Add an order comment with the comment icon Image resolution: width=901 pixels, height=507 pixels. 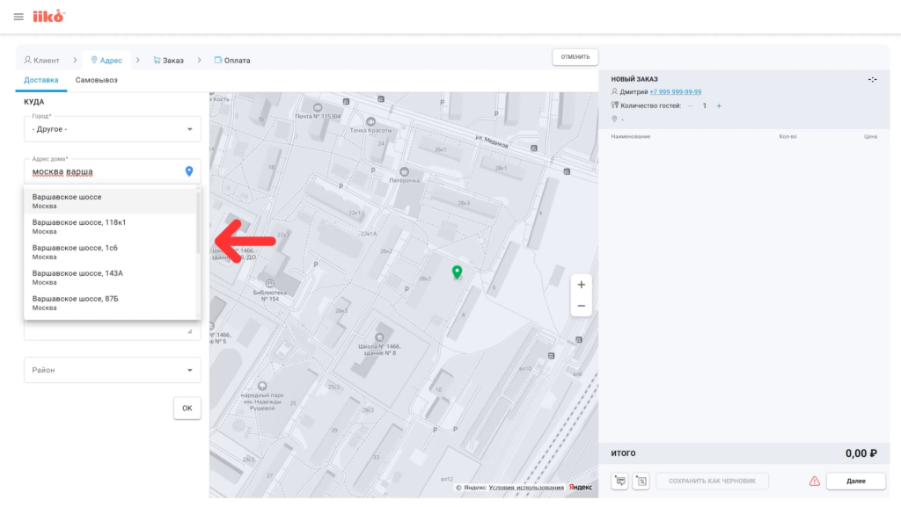click(x=620, y=481)
